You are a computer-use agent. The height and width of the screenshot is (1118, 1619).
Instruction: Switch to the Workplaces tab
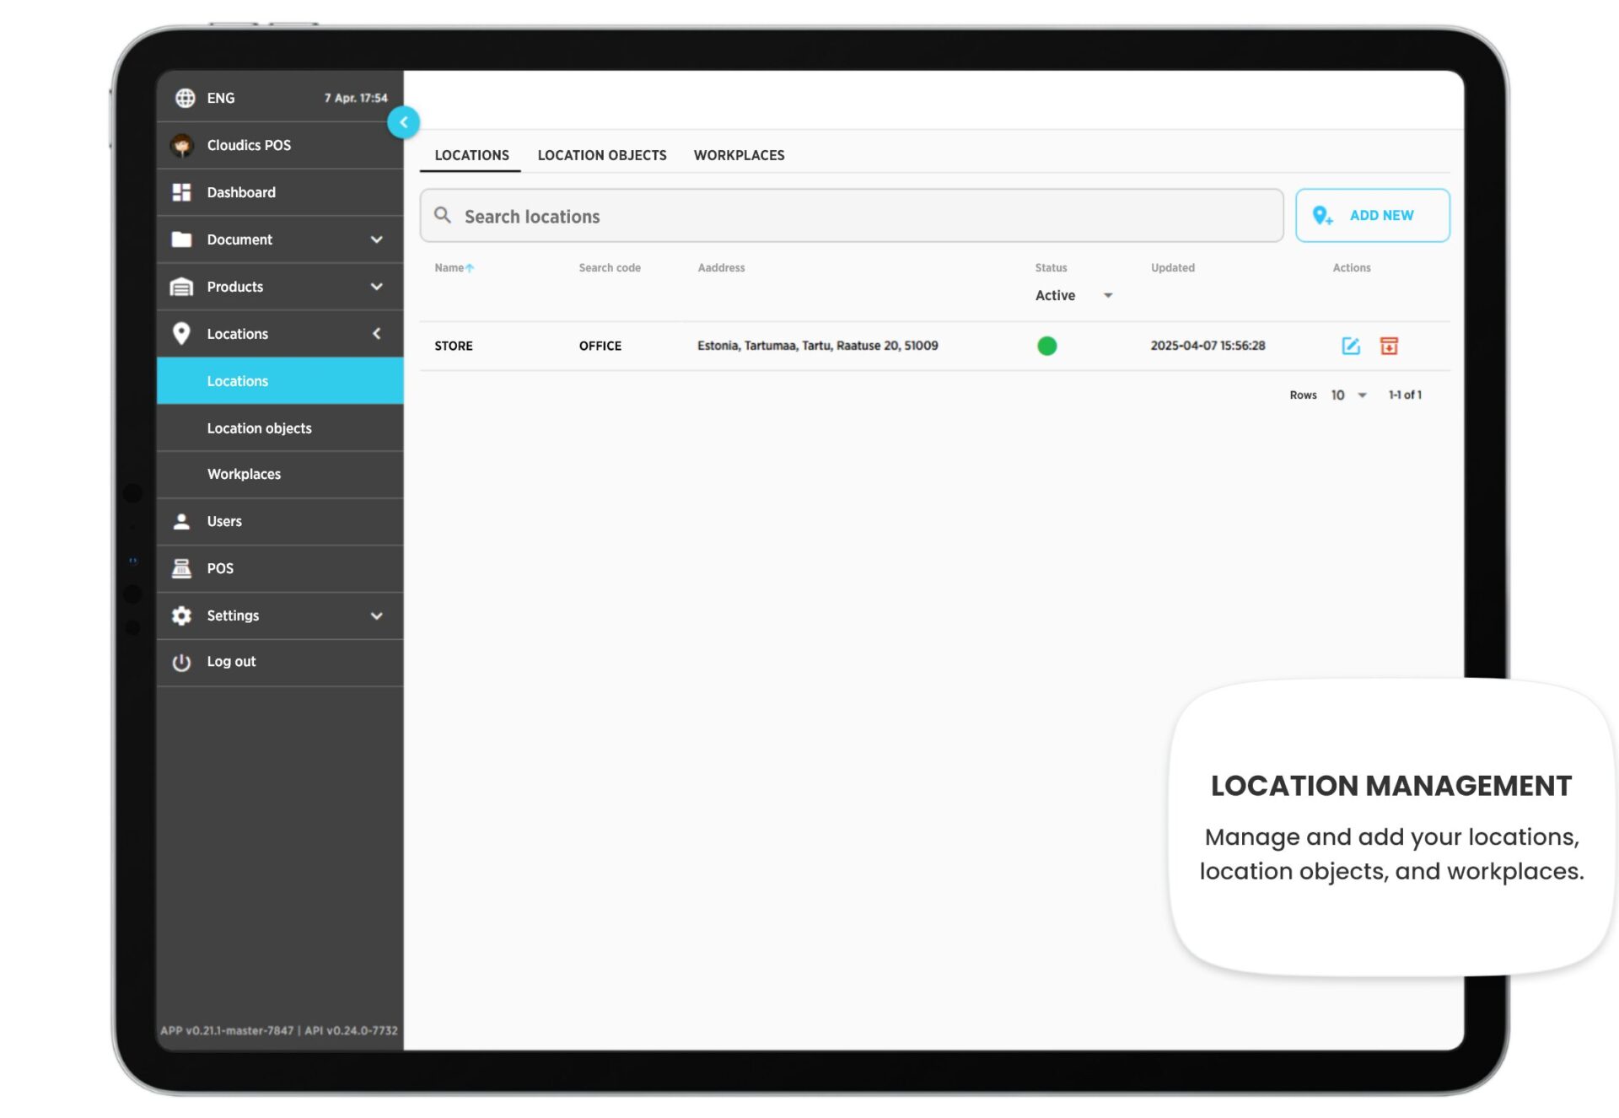click(739, 155)
